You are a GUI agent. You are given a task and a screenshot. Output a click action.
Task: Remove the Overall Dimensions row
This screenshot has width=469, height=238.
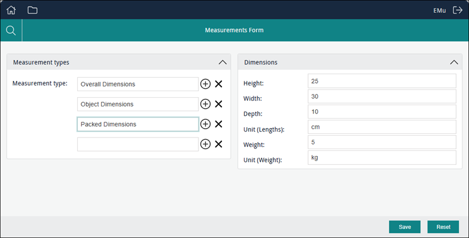(x=218, y=84)
